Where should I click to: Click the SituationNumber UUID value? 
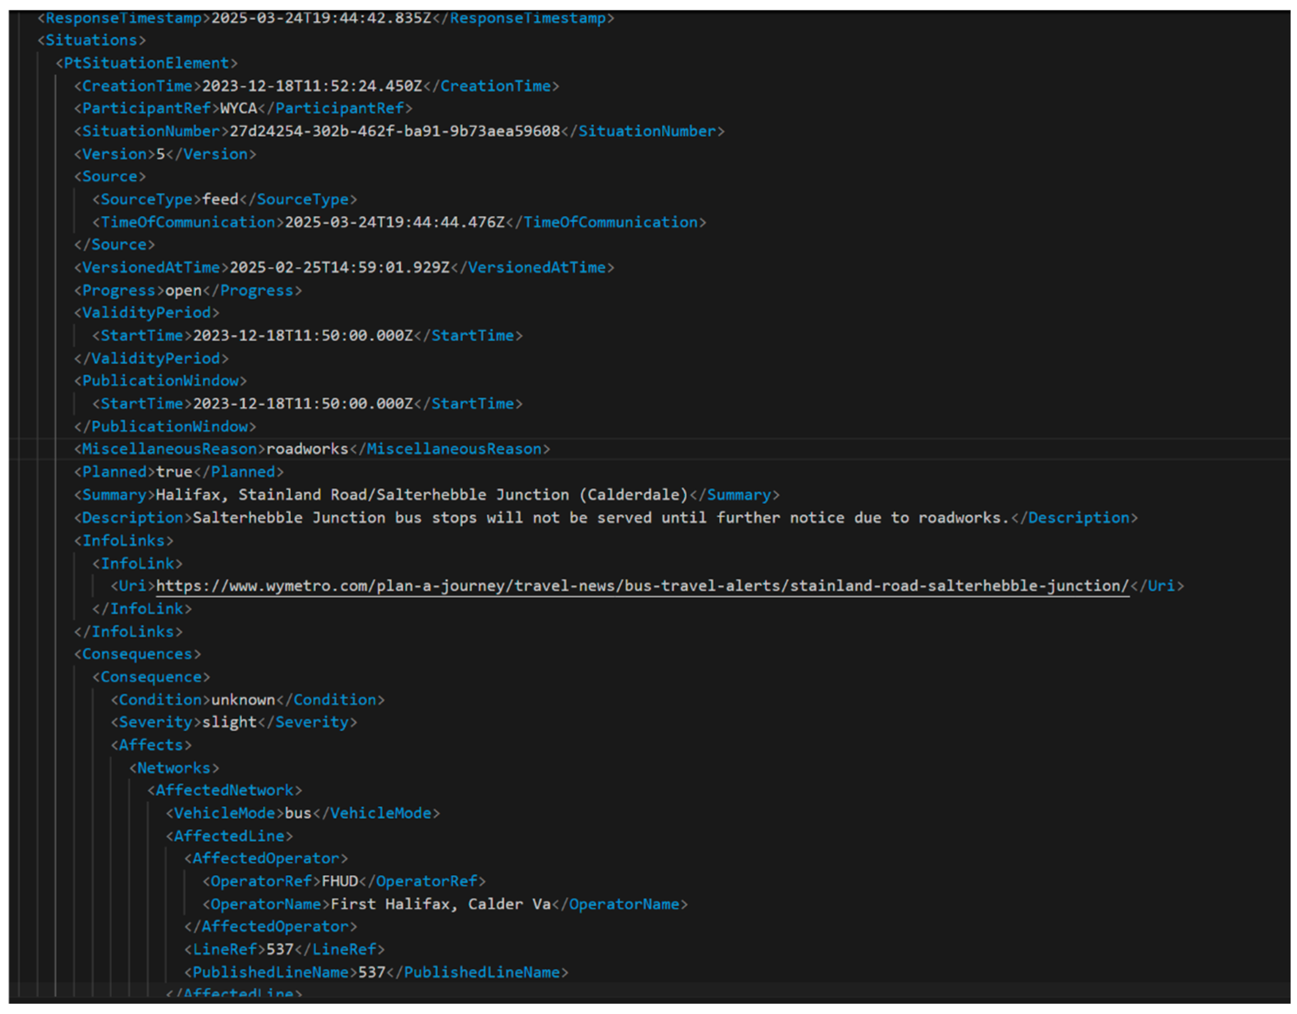(394, 131)
